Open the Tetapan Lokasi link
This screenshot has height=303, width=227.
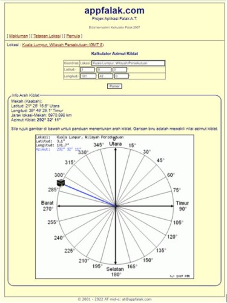pyautogui.click(x=47, y=36)
